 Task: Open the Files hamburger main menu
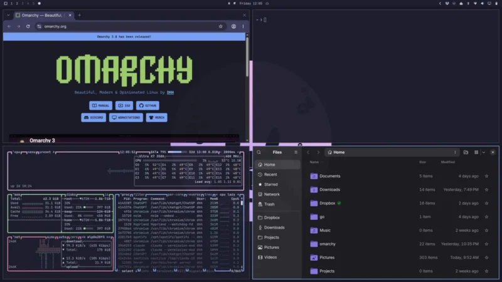click(x=296, y=152)
